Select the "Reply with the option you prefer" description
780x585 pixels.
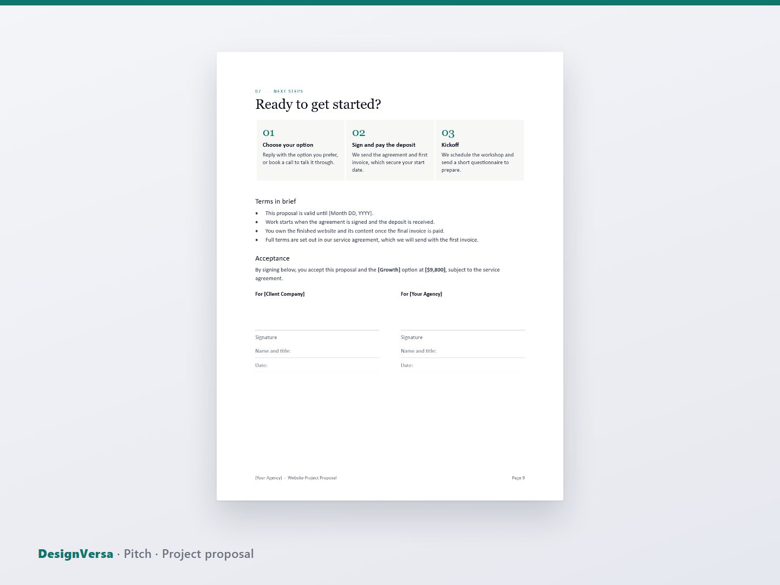300,159
